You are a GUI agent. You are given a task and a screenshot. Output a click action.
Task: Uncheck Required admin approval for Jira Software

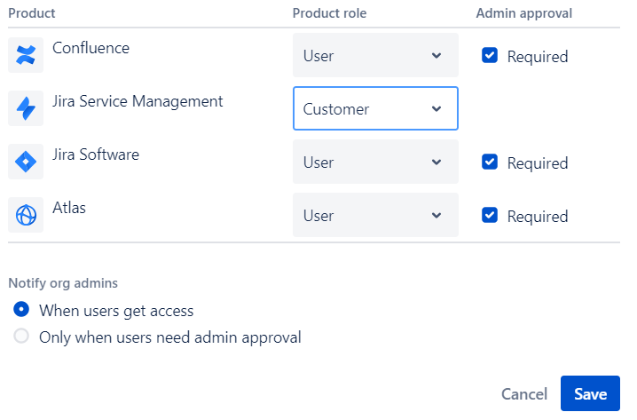(x=490, y=162)
